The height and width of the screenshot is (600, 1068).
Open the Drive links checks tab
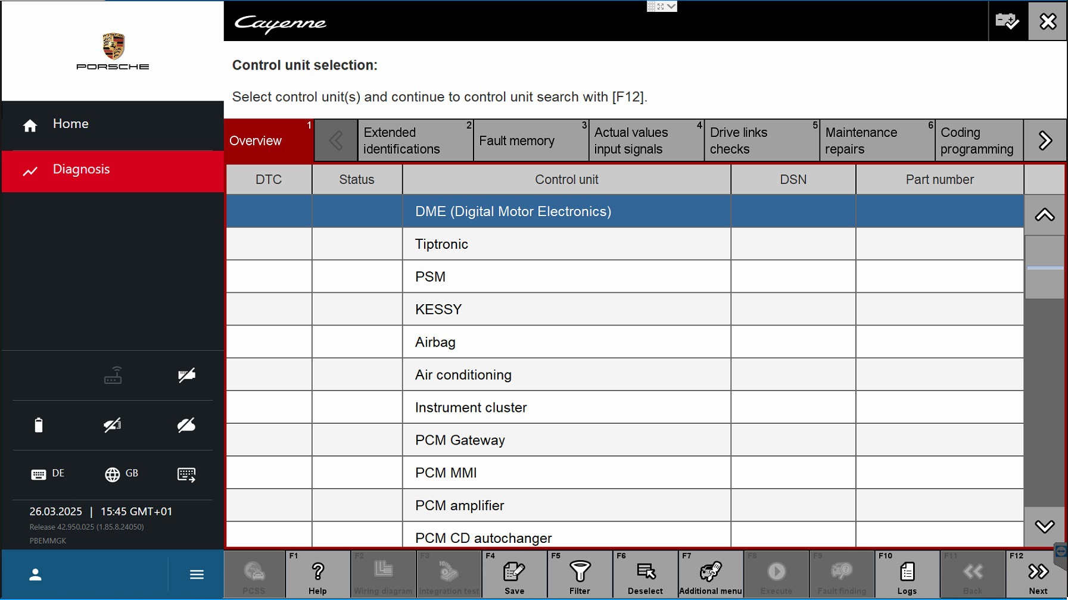pos(762,140)
